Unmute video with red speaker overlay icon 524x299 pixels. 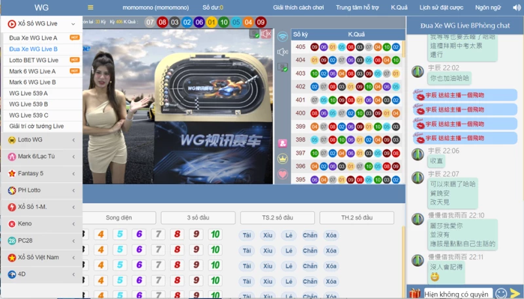tap(266, 34)
